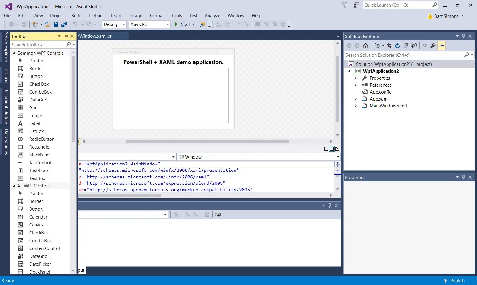Open the Debug configuration dropdown
The height and width of the screenshot is (285, 477).
[x=124, y=24]
